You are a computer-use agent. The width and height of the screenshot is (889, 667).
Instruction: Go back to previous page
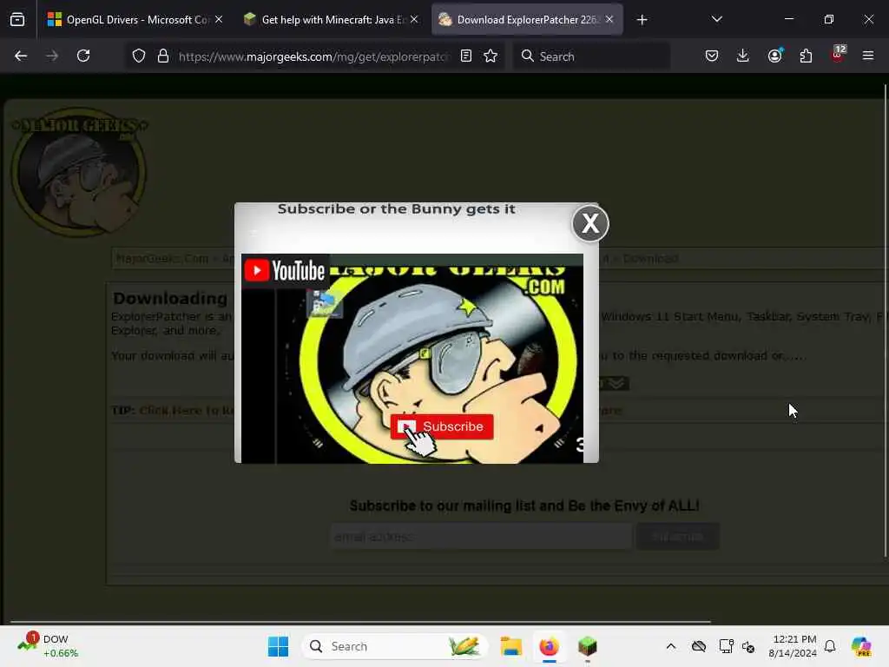(21, 56)
